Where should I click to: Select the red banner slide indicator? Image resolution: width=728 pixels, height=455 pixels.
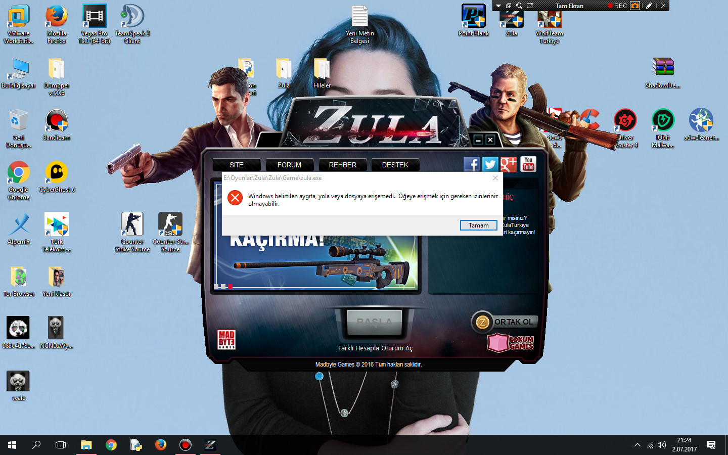pyautogui.click(x=230, y=287)
